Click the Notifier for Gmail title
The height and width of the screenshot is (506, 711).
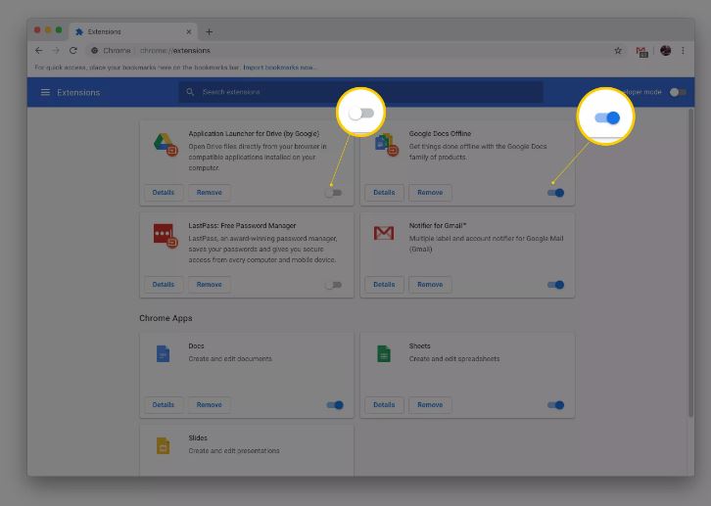[x=438, y=225]
